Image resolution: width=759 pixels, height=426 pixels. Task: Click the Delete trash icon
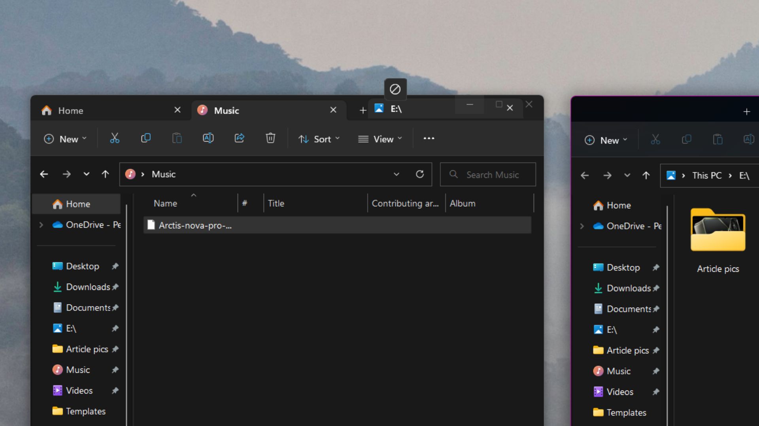coord(270,138)
